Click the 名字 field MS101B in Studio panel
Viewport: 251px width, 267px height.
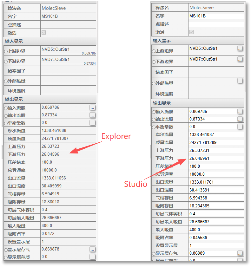(x=216, y=16)
